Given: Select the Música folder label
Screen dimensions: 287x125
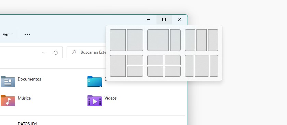Looking at the screenshot, I should [x=24, y=98].
